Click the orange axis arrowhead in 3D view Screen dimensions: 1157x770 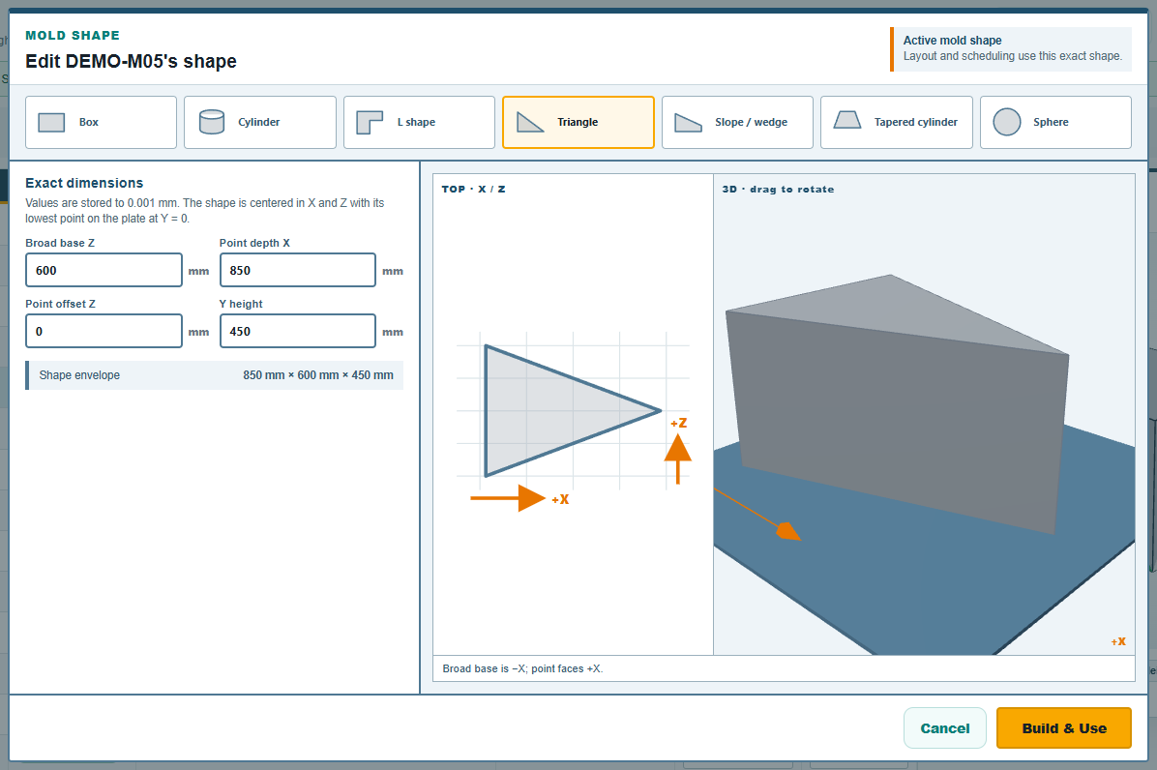[x=788, y=531]
